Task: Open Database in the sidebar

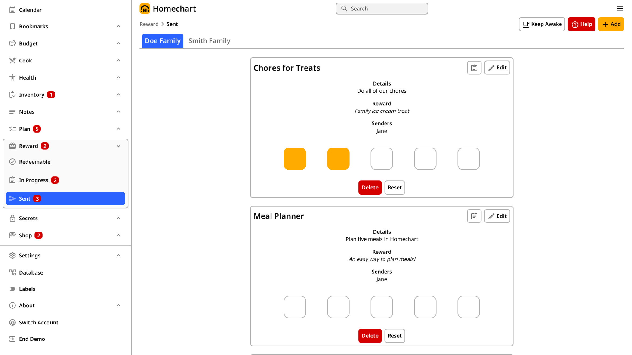Action: (x=31, y=272)
